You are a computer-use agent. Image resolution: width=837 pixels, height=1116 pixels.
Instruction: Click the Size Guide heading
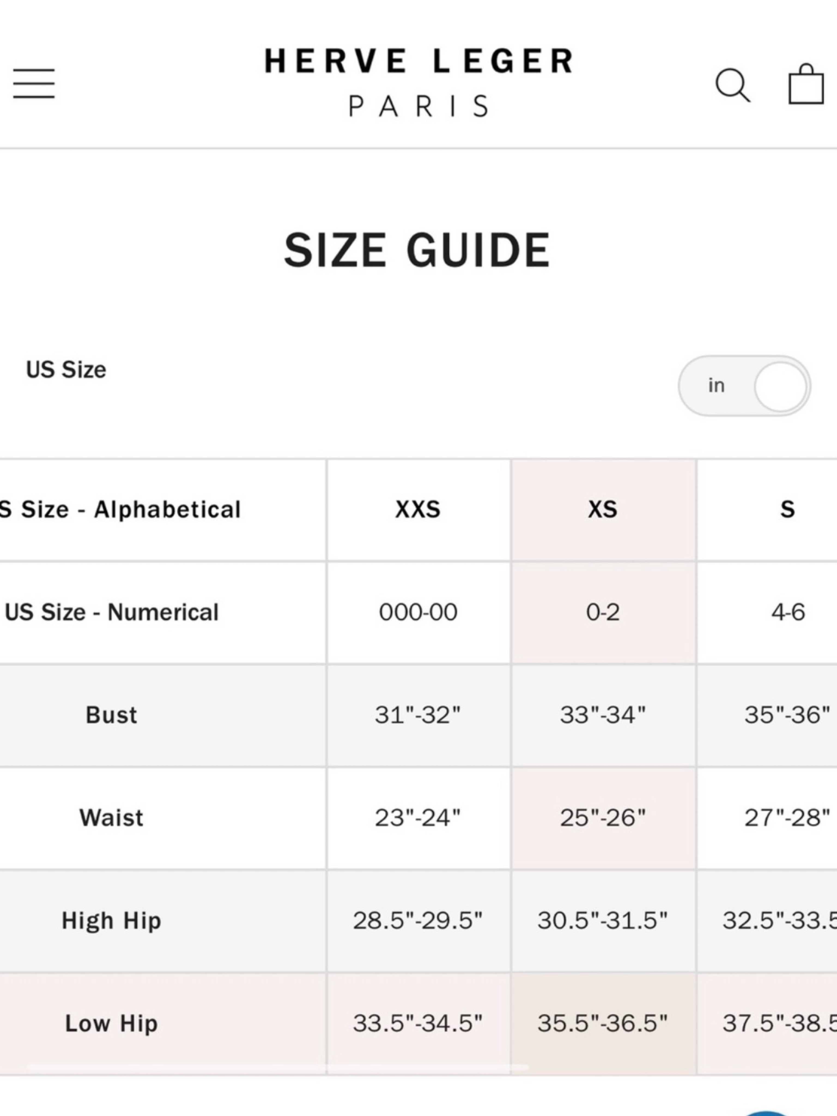click(417, 250)
